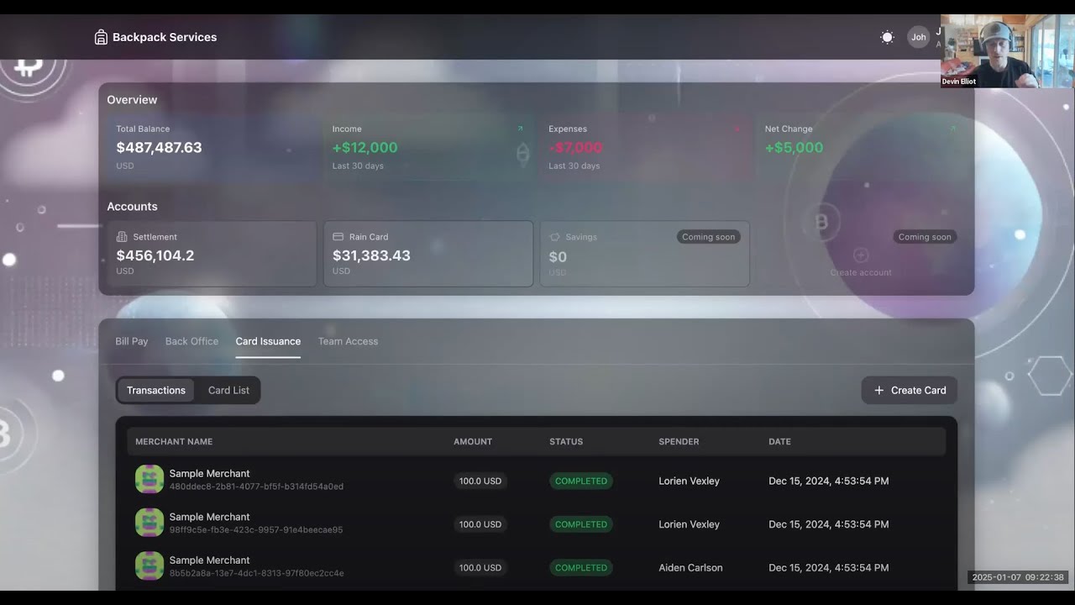This screenshot has height=605, width=1075.
Task: Click the Backpack Services logo icon
Action: (x=101, y=37)
